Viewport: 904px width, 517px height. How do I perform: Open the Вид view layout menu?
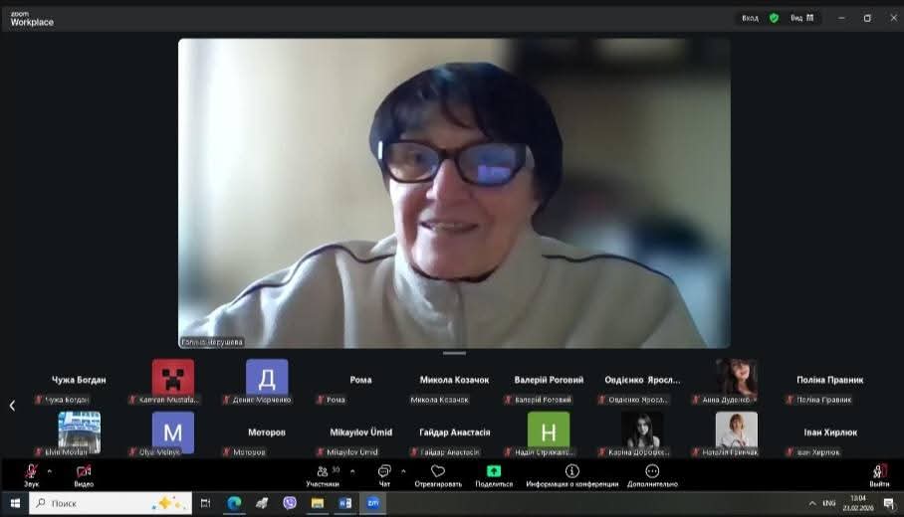click(x=802, y=18)
